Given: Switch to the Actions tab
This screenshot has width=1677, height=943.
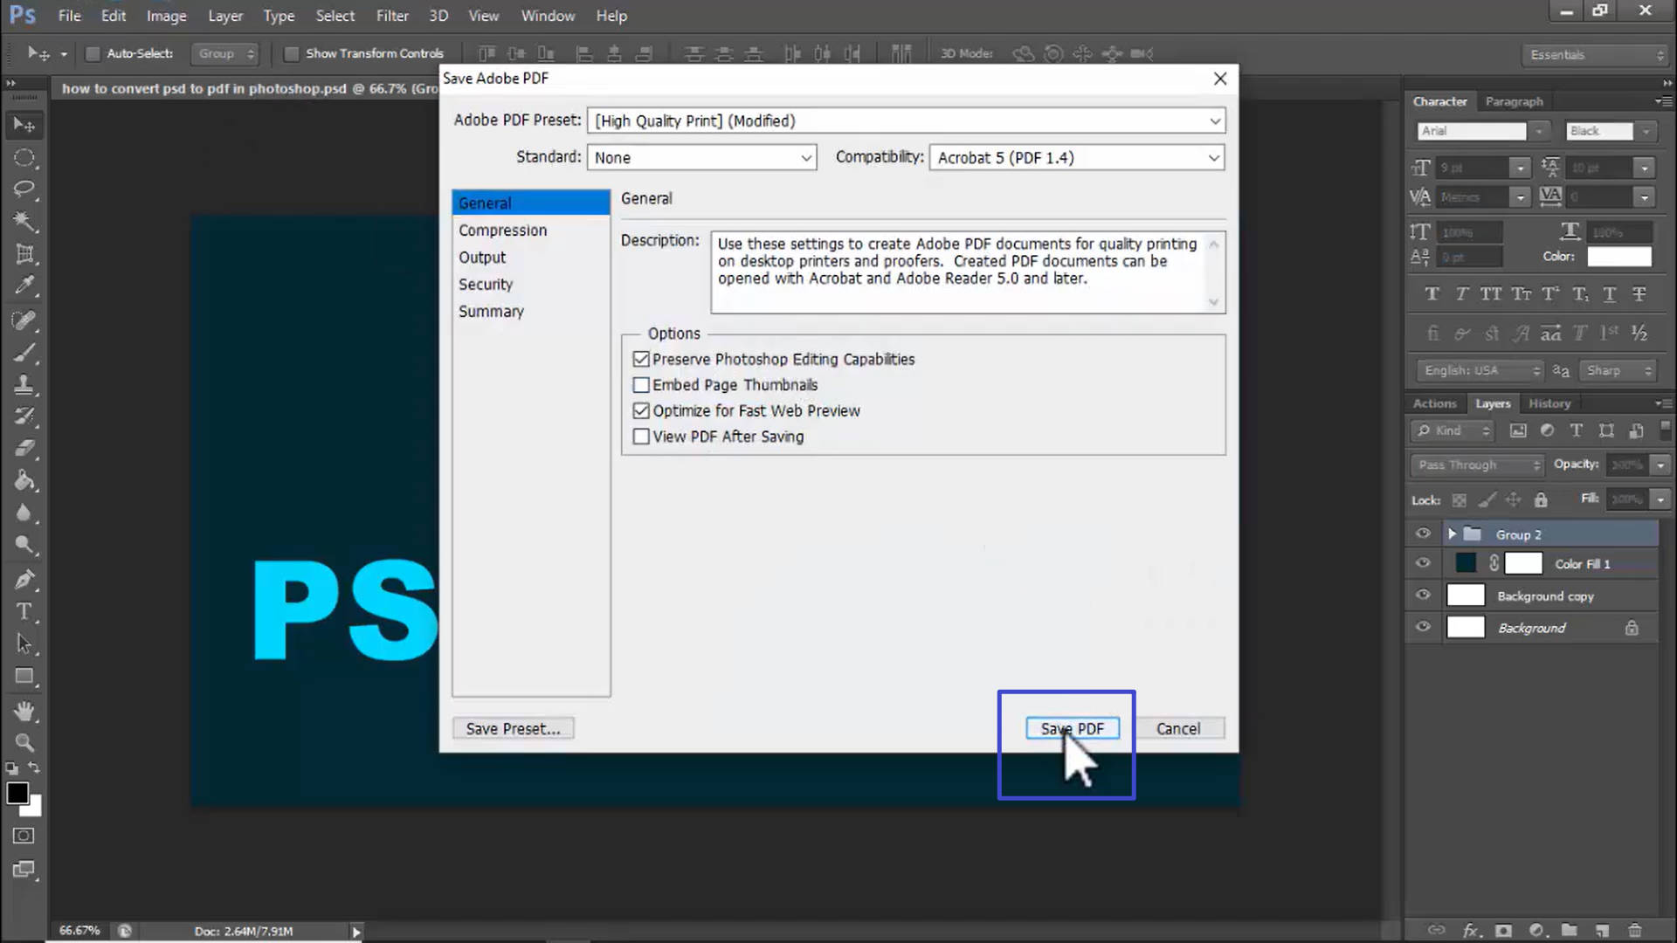Looking at the screenshot, I should pyautogui.click(x=1434, y=403).
